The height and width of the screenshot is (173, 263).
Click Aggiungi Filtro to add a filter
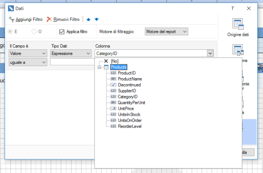pyautogui.click(x=26, y=20)
